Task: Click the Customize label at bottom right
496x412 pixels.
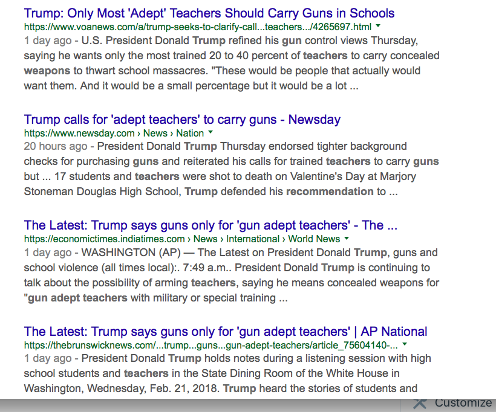Action: pyautogui.click(x=463, y=403)
